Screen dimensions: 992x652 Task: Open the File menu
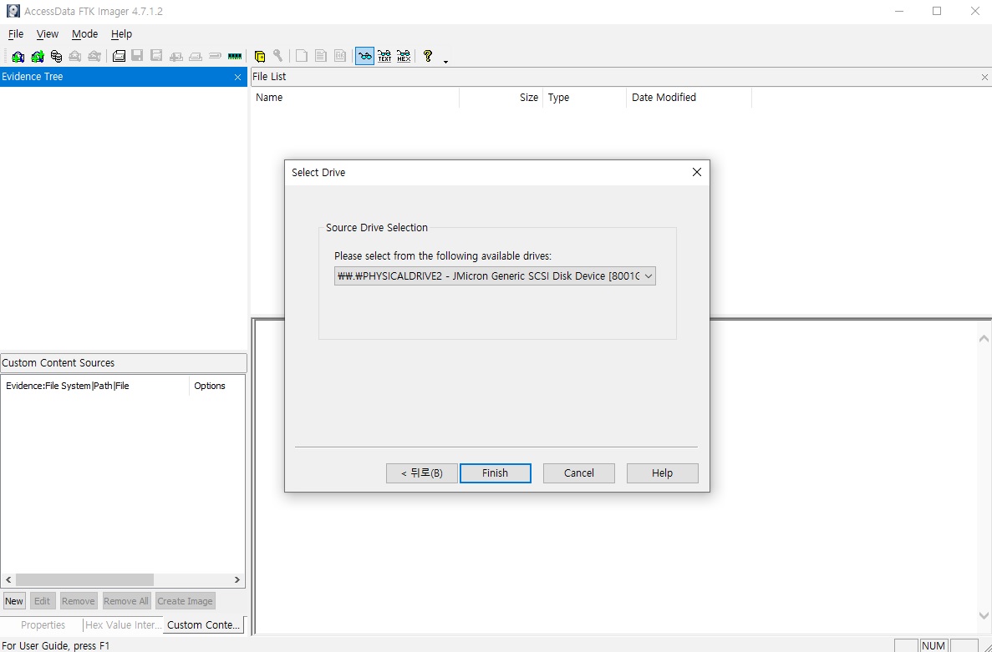(x=16, y=34)
